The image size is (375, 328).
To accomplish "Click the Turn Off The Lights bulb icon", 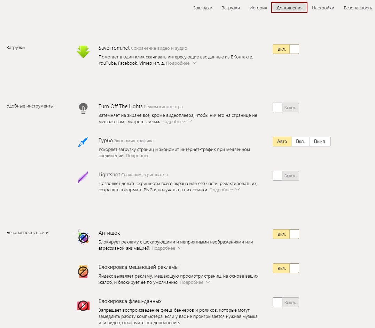I will click(83, 109).
